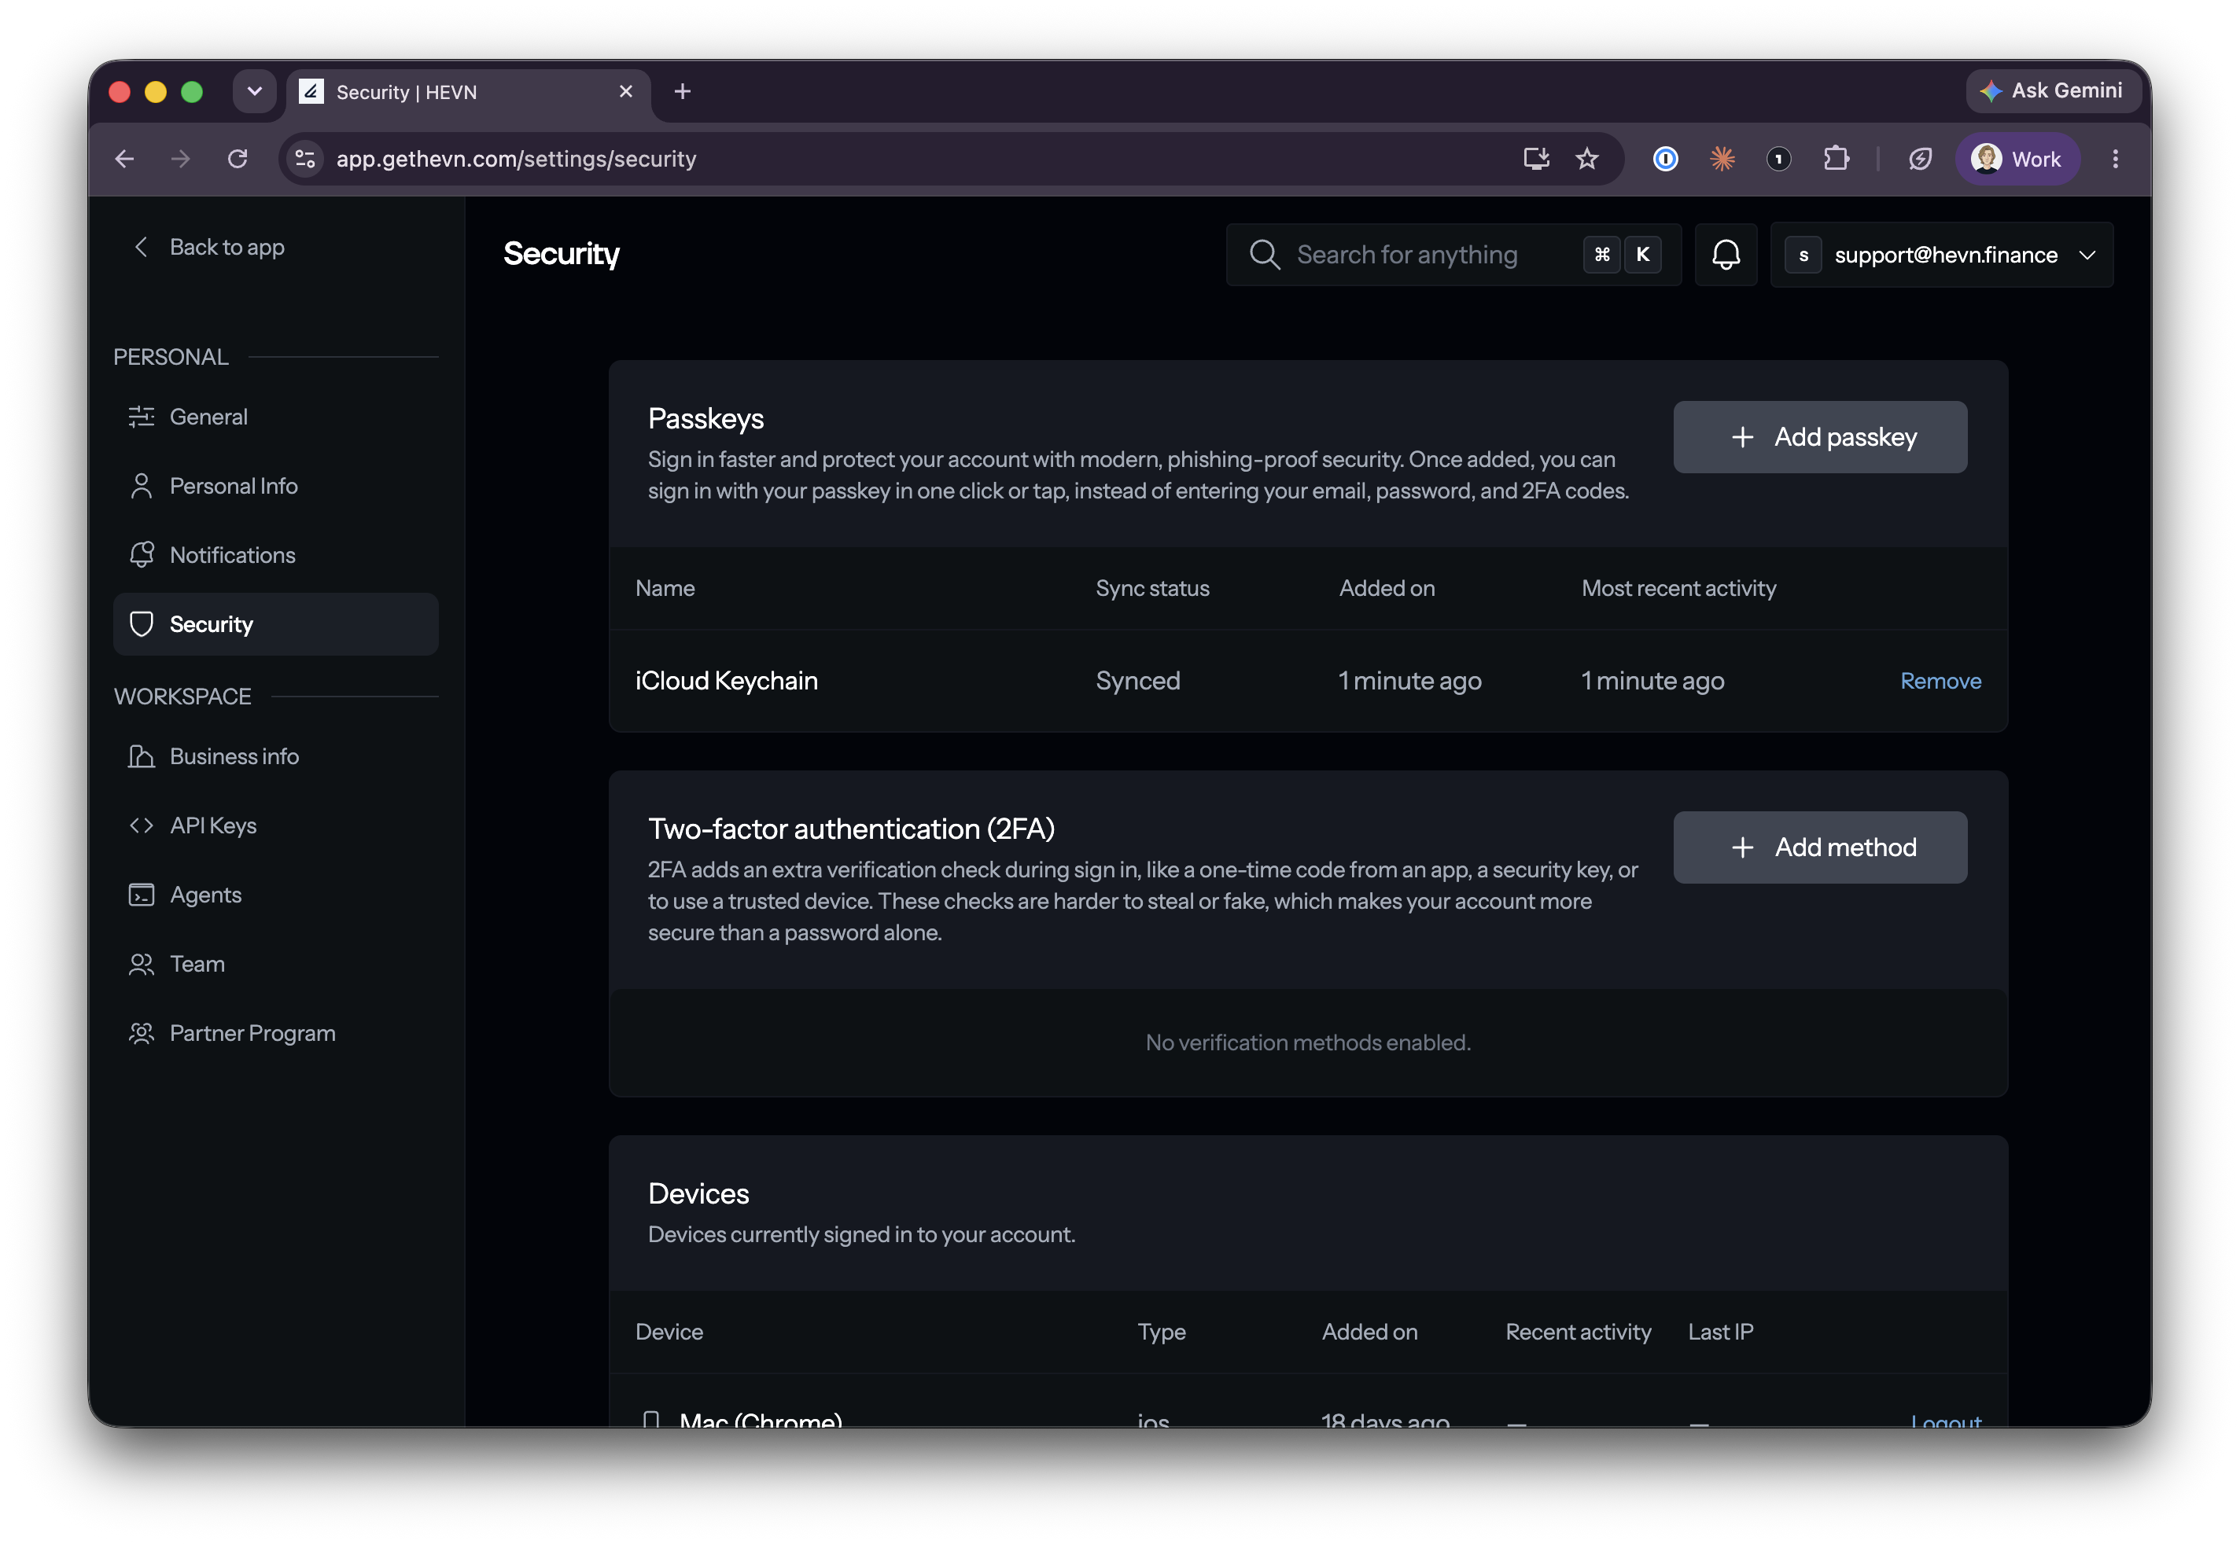The height and width of the screenshot is (1544, 2240).
Task: Click the HEVN favicon on the tab
Action: click(x=311, y=91)
